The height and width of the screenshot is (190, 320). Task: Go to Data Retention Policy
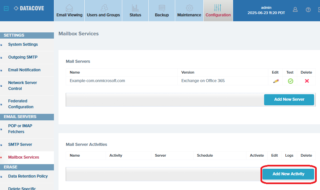coord(28,176)
